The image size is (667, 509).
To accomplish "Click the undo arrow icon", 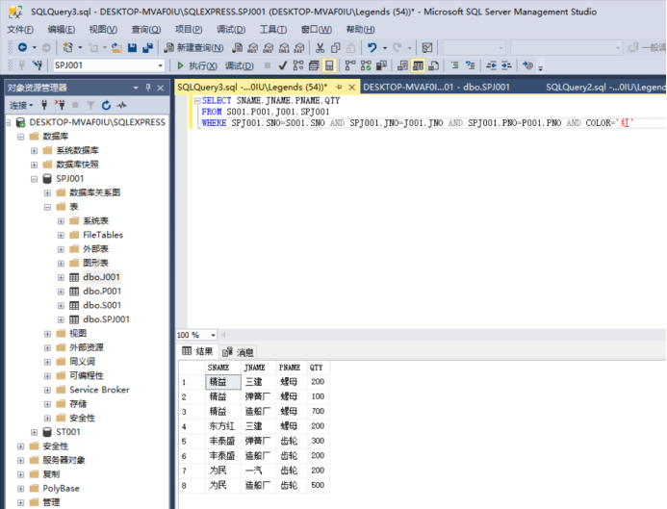I will tap(372, 47).
